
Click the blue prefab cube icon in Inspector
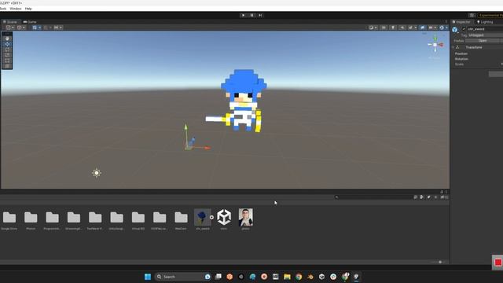[455, 30]
